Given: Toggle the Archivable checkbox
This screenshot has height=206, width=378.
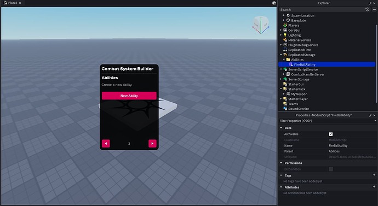Looking at the screenshot, I should [331, 134].
